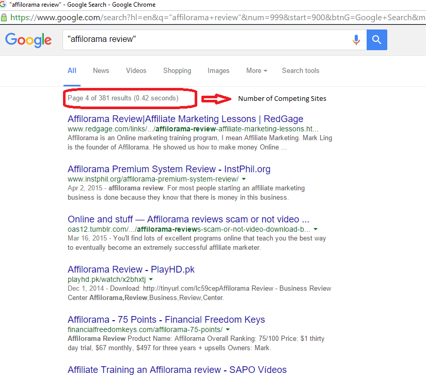Viewport: 426px width, 375px height.
Task: Click the Google logo
Action: [28, 40]
